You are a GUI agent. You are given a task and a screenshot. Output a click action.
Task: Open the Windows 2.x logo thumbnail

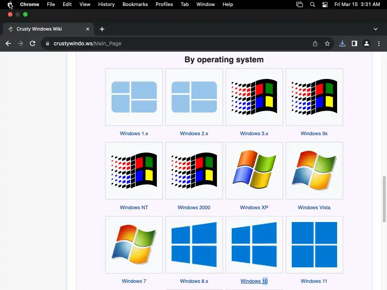click(x=194, y=97)
